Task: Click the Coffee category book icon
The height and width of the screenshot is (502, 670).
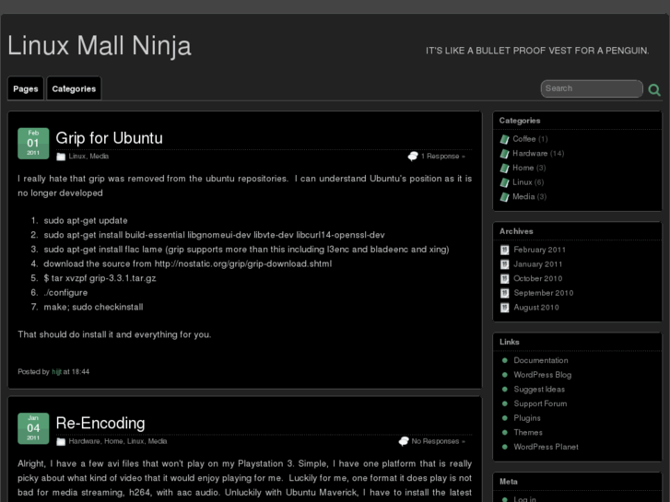Action: 505,139
